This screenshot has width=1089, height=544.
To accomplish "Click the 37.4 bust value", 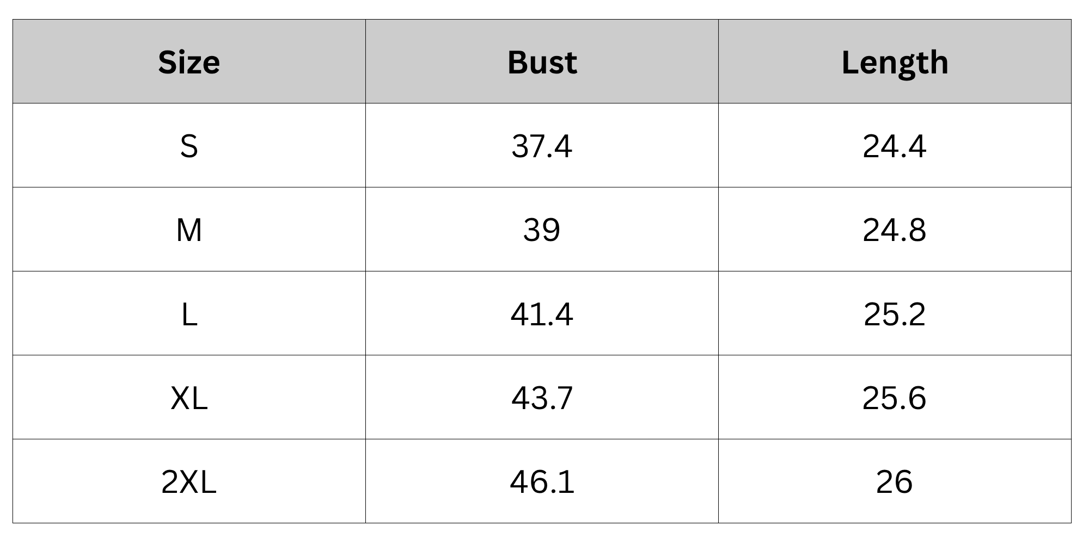I will (542, 146).
